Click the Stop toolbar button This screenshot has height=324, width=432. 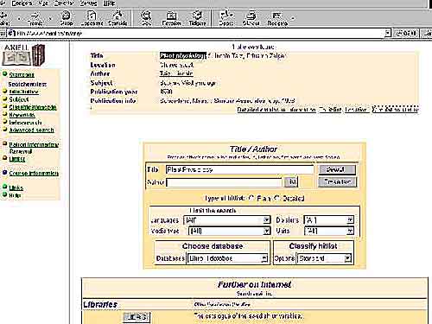click(x=67, y=18)
